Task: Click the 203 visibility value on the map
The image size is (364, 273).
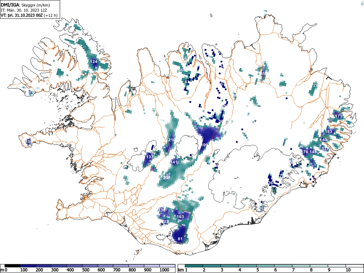Action: tap(165, 222)
